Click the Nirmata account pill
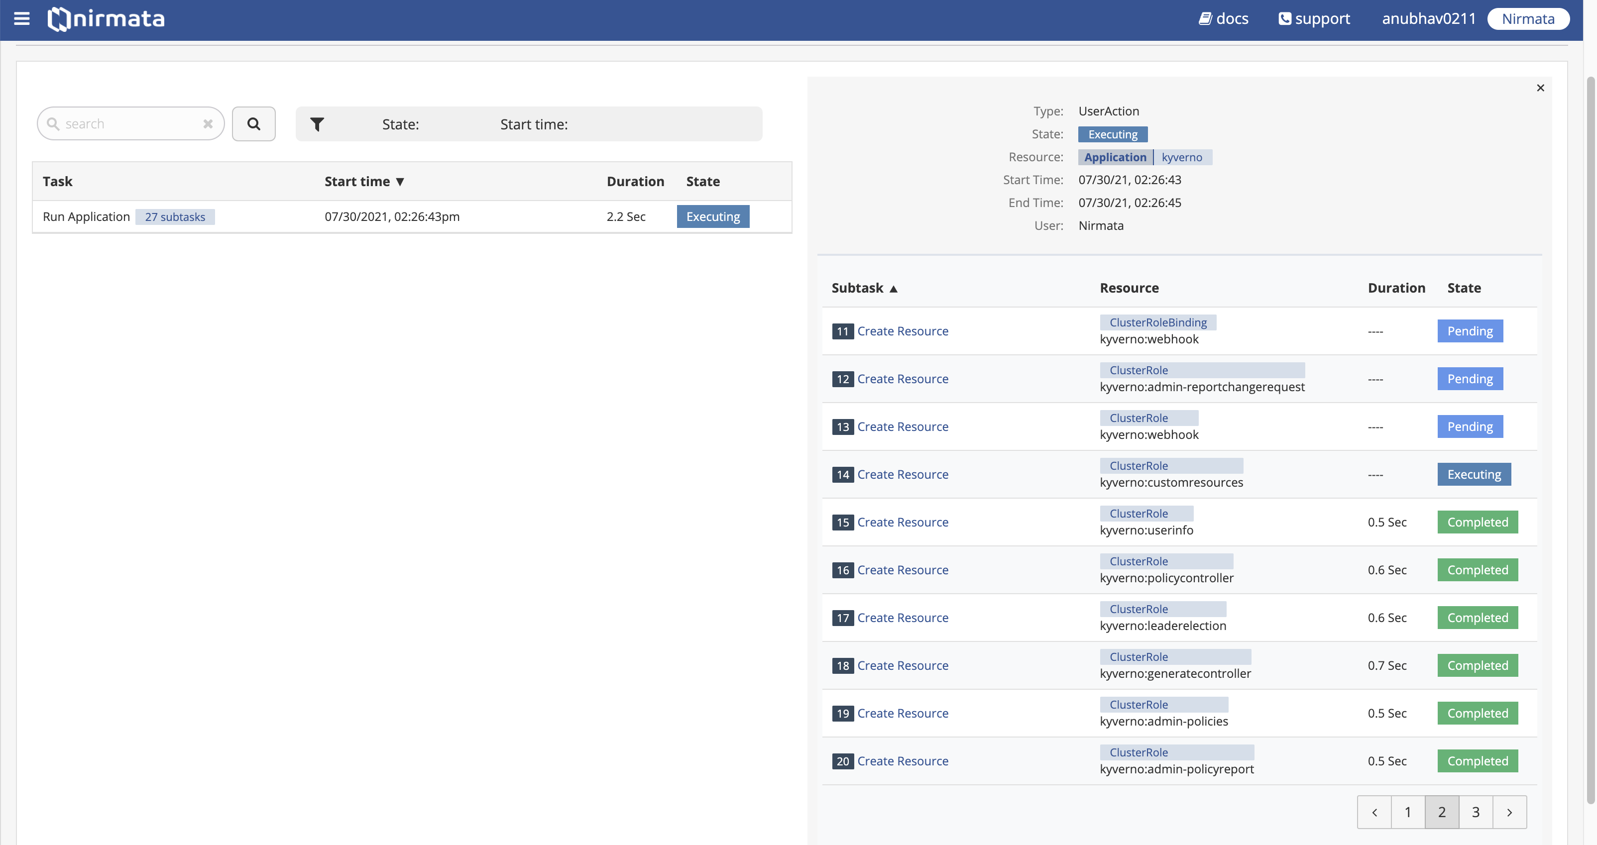The height and width of the screenshot is (845, 1597). tap(1528, 18)
